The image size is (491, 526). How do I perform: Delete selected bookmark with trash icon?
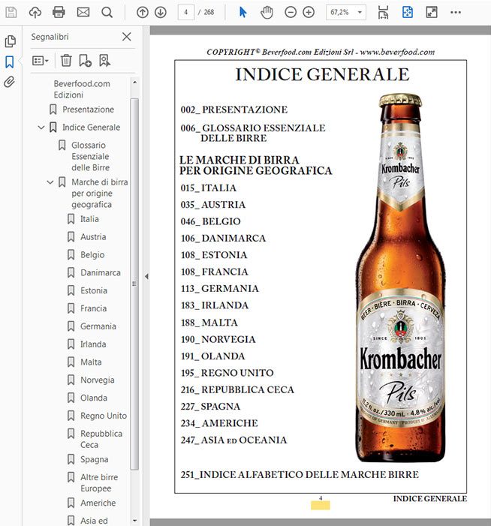tap(66, 60)
